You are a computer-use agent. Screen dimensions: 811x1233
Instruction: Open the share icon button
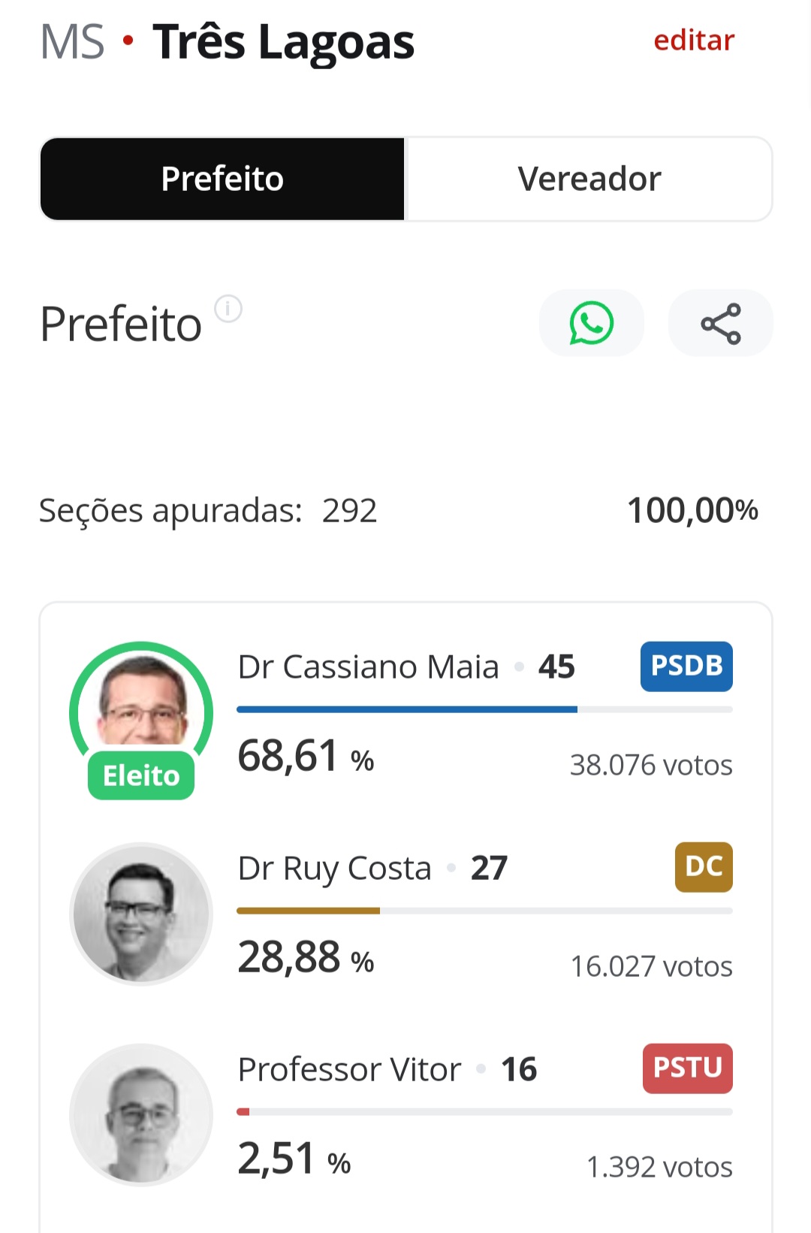(720, 323)
